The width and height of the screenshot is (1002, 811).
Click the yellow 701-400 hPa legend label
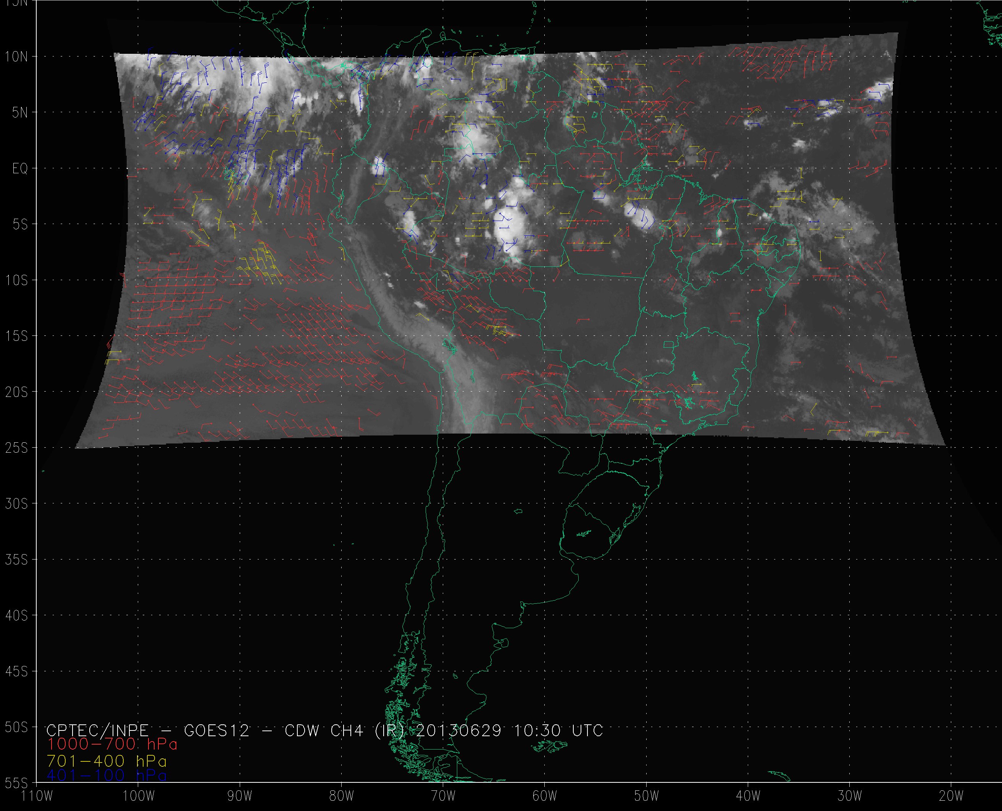[x=106, y=761]
